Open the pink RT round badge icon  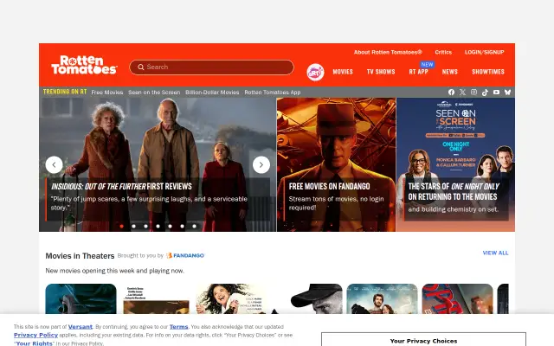click(x=315, y=73)
